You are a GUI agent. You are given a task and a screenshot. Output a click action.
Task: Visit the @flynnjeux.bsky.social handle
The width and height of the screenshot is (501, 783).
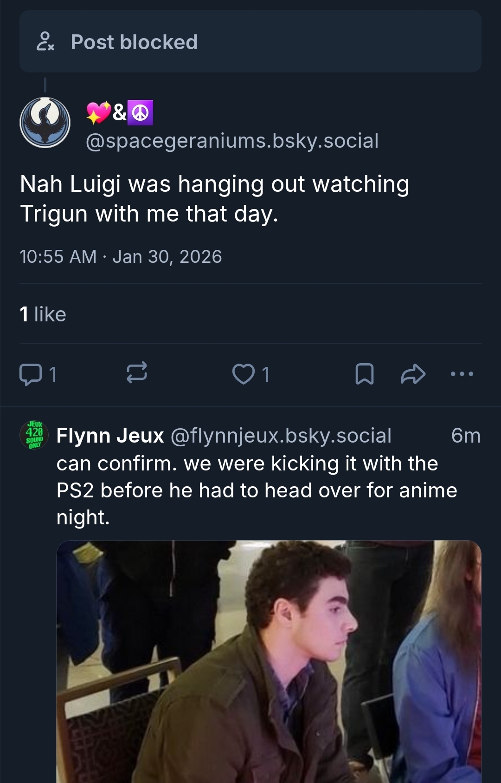point(281,436)
